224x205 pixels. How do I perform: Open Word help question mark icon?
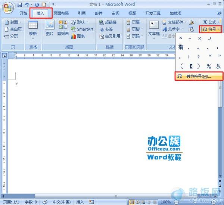click(219, 13)
